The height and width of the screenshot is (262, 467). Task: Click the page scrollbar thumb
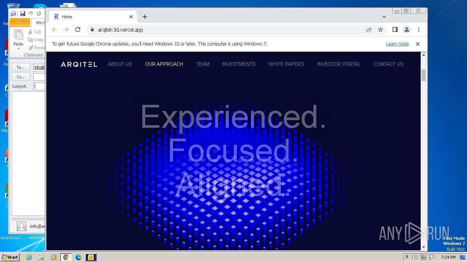click(424, 75)
